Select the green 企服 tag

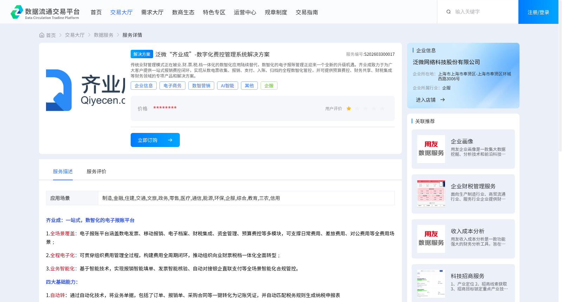tap(269, 86)
